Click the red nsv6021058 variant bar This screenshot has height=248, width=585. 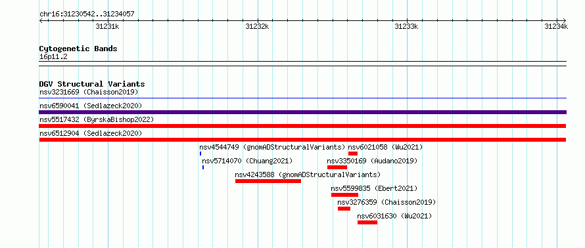point(353,154)
